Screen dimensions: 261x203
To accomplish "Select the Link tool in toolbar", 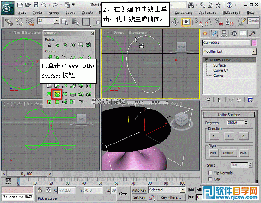I will (x=9, y=22).
